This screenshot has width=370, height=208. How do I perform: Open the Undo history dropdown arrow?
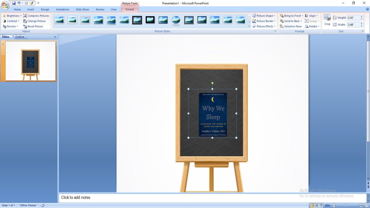(x=22, y=3)
